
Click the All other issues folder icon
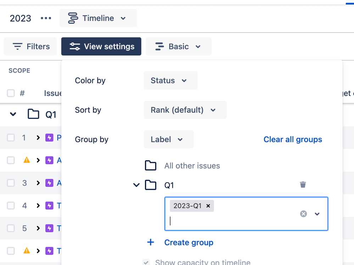[151, 165]
